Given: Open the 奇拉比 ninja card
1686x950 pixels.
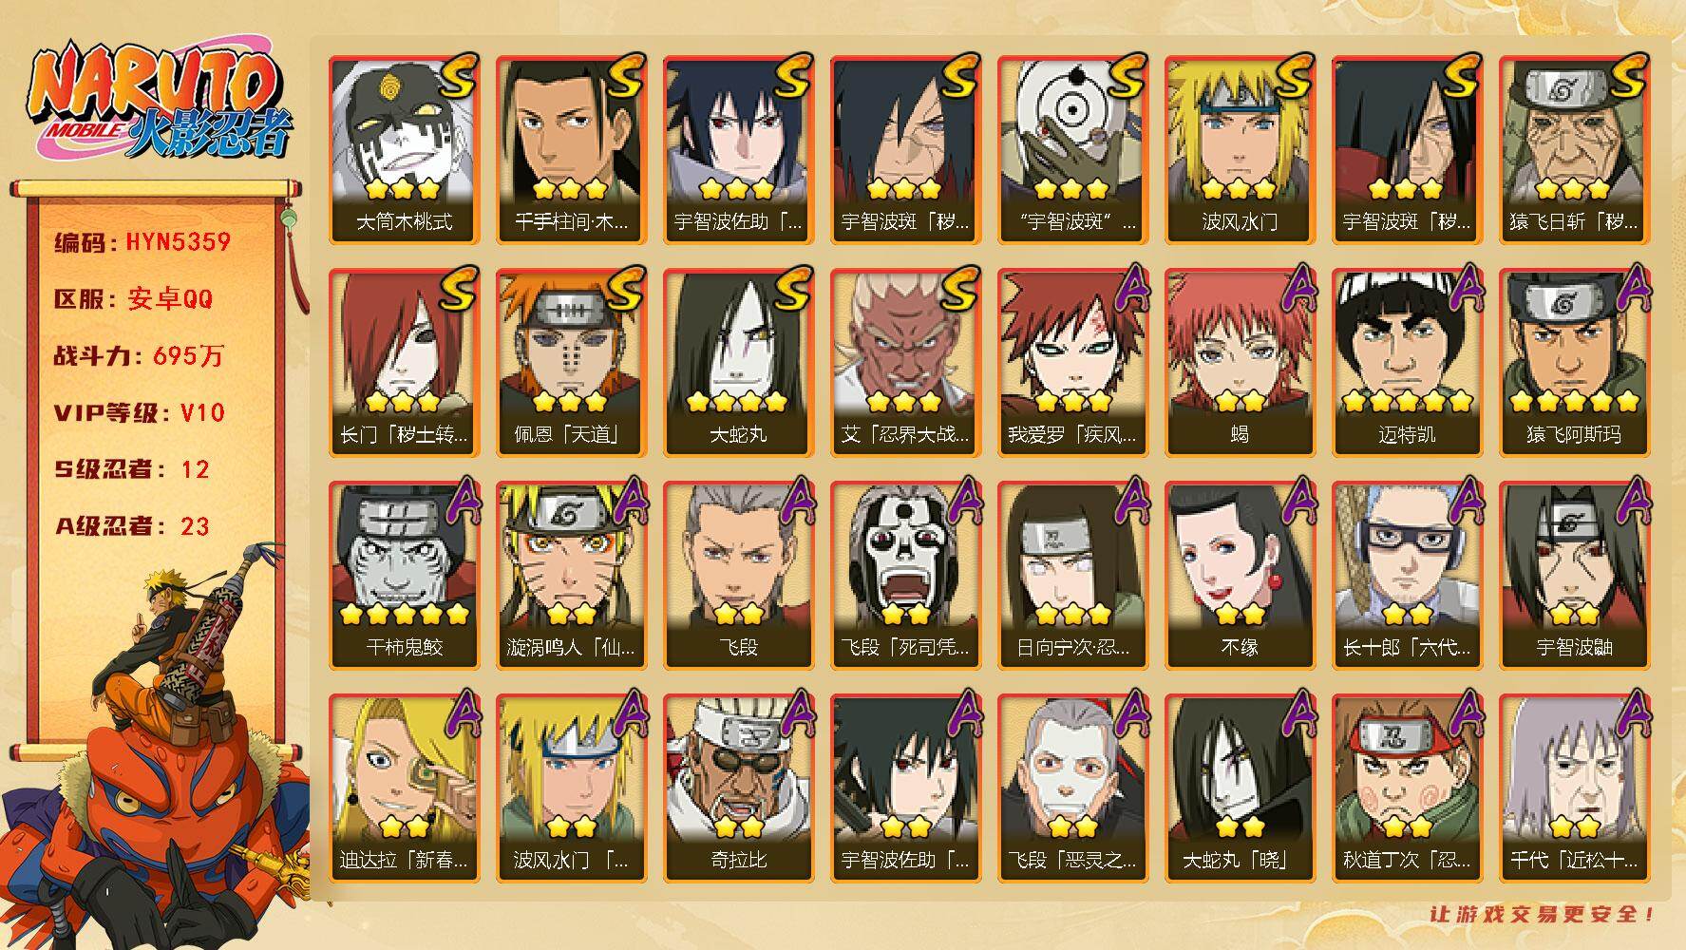Looking at the screenshot, I should click(x=739, y=788).
